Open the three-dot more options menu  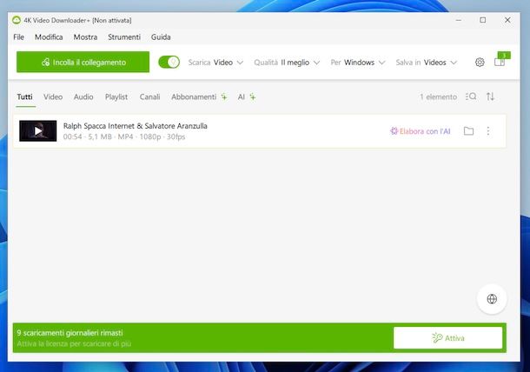pyautogui.click(x=488, y=131)
